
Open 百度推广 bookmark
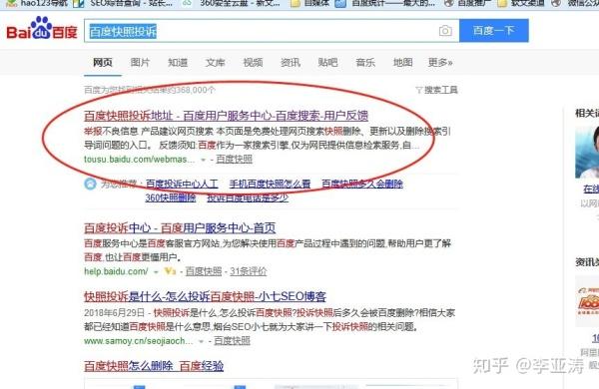(x=469, y=3)
